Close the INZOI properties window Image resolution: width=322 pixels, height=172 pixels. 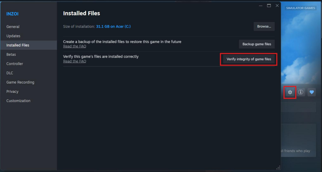point(277,6)
